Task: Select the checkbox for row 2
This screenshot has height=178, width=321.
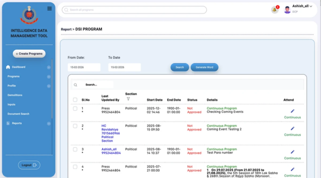Action: [75, 126]
